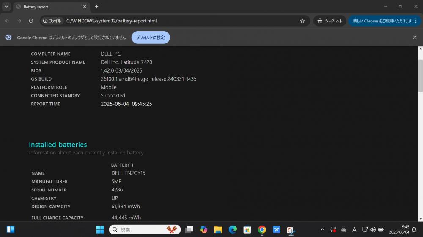Open the Chrome three-dot menu
Image resolution: width=423 pixels, height=237 pixels.
click(x=416, y=21)
